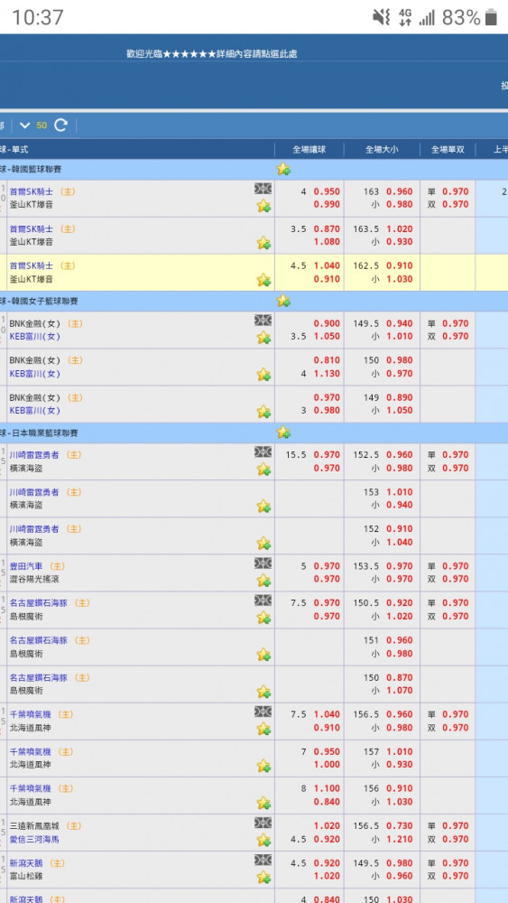Open the court icon for 三遠新鳳凰城 match

[x=263, y=823]
